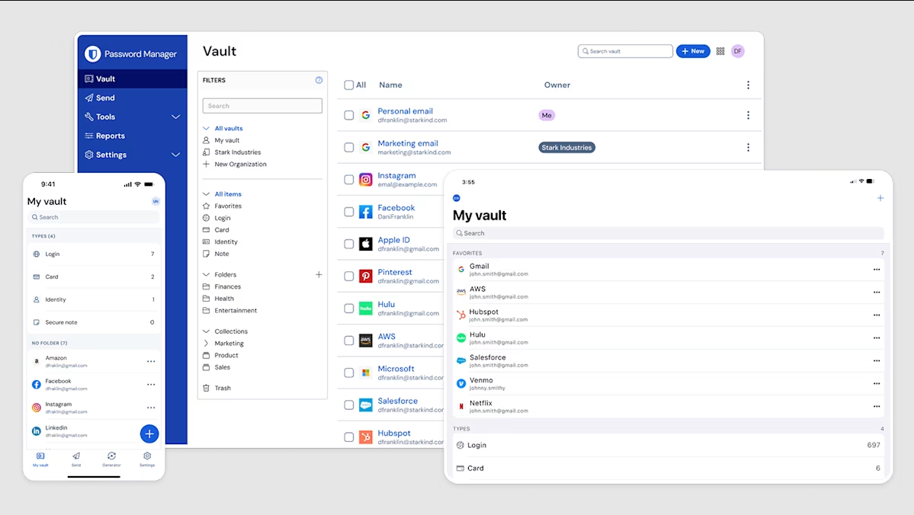Select the Personal email checkbox
Screen dimensions: 914x515
pos(348,115)
